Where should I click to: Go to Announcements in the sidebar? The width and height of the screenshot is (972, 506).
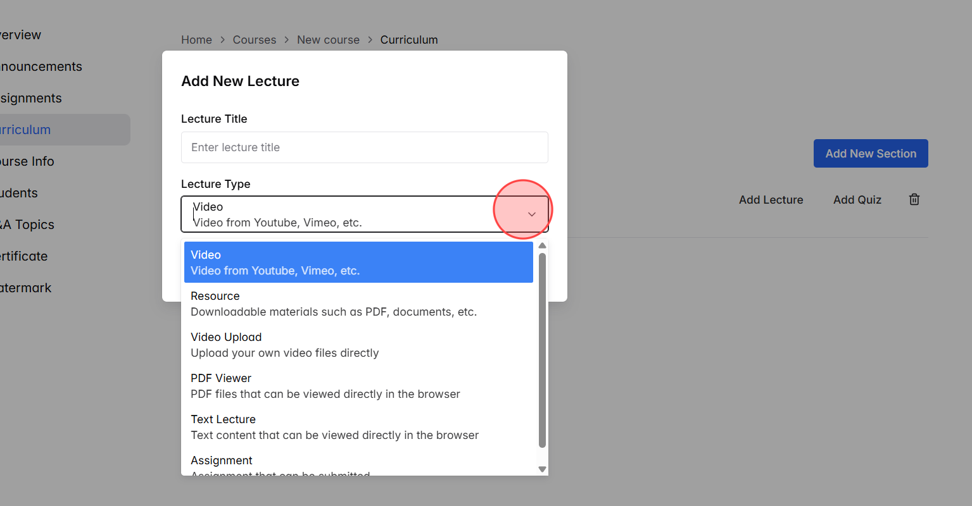[41, 66]
